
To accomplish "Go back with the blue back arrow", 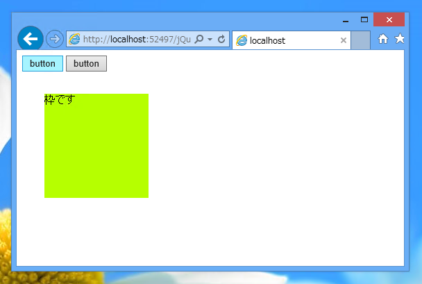I will (x=31, y=39).
